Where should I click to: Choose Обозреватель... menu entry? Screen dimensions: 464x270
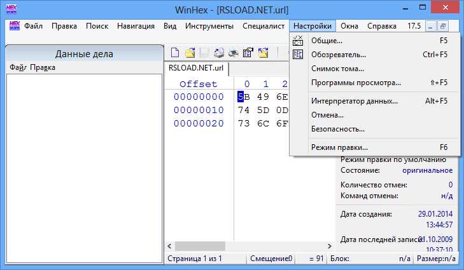[375, 55]
